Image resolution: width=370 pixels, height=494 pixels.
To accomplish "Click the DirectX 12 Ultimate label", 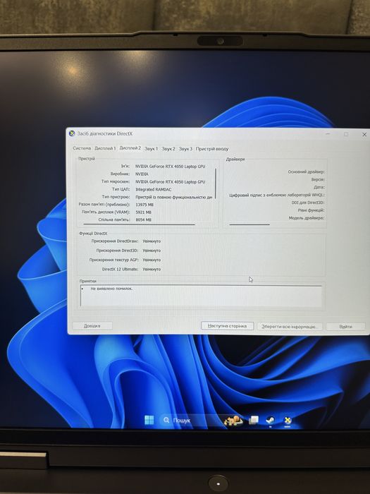I will [120, 270].
